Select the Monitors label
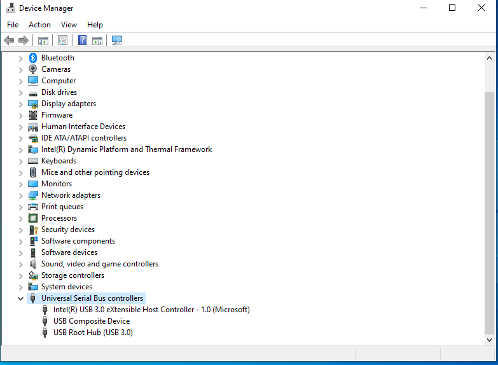 (57, 184)
